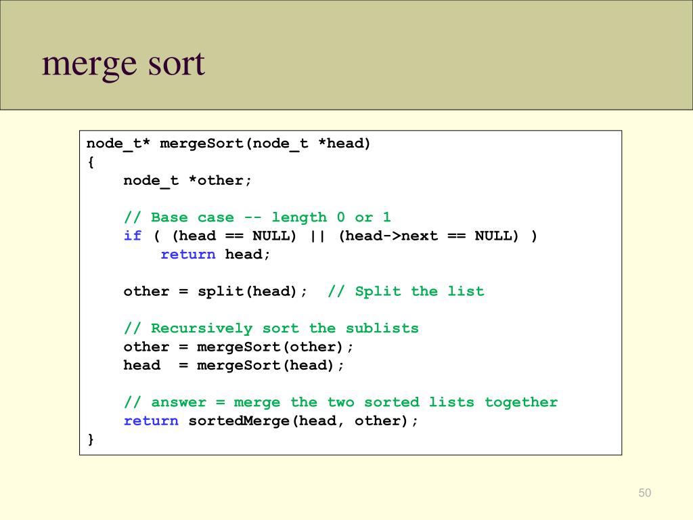Click the comment '// Base case -- length 0 or 1'
The width and height of the screenshot is (693, 520).
click(257, 217)
